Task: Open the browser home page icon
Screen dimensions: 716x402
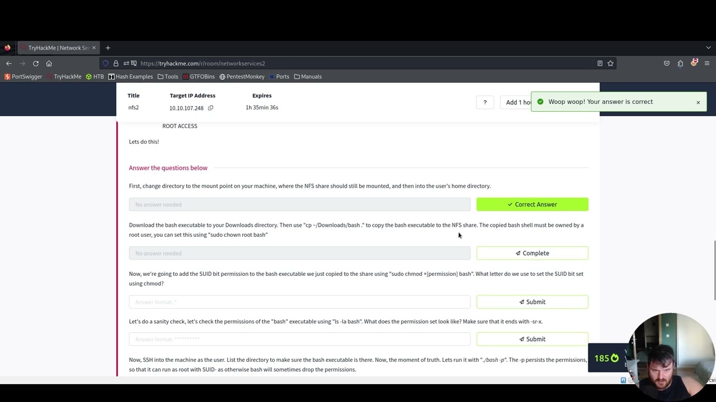Action: point(49,64)
